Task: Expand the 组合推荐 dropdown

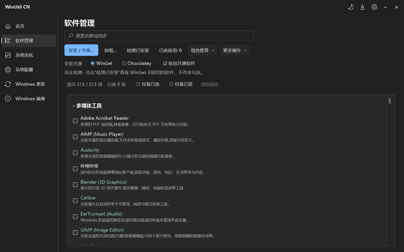Action: (203, 50)
